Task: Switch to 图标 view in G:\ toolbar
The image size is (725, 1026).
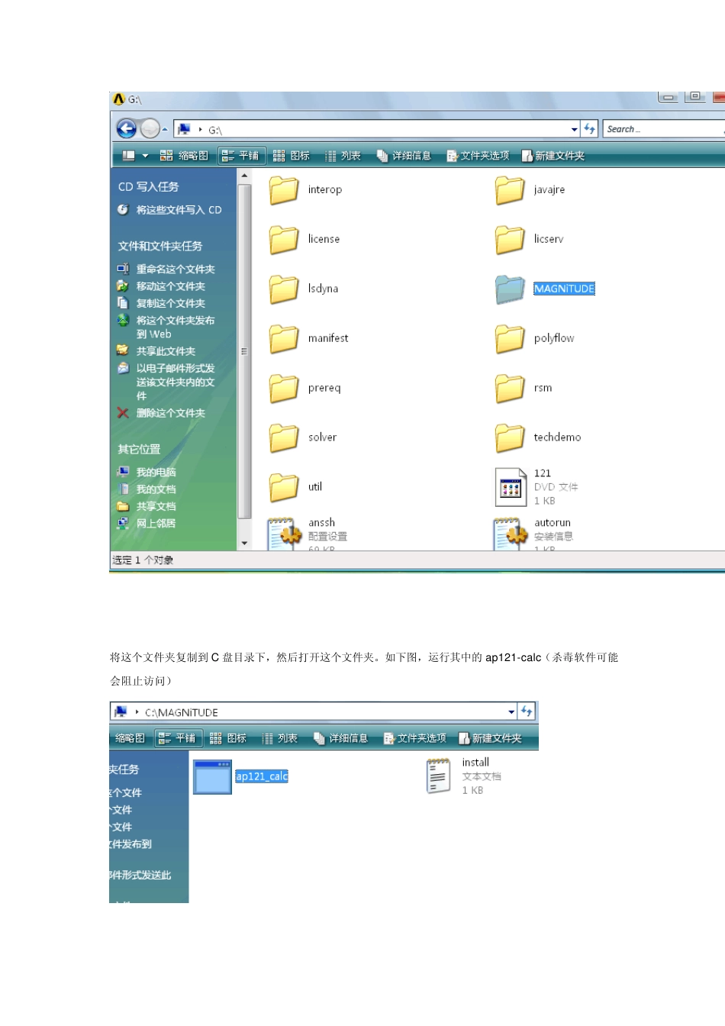Action: click(292, 156)
